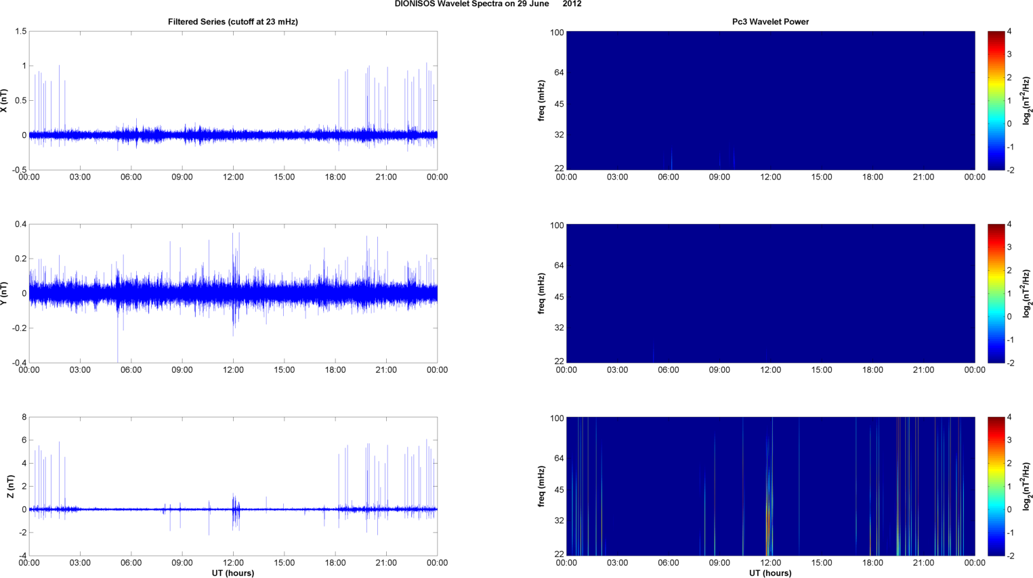
Task: Click the Y (nT) axis label
Action: pos(5,294)
